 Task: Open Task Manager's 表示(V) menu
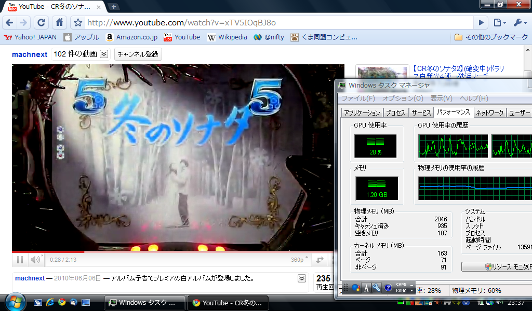click(x=442, y=98)
